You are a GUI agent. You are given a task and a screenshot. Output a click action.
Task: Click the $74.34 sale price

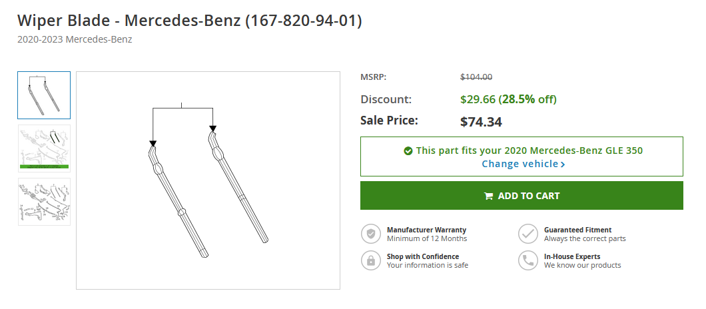point(481,122)
